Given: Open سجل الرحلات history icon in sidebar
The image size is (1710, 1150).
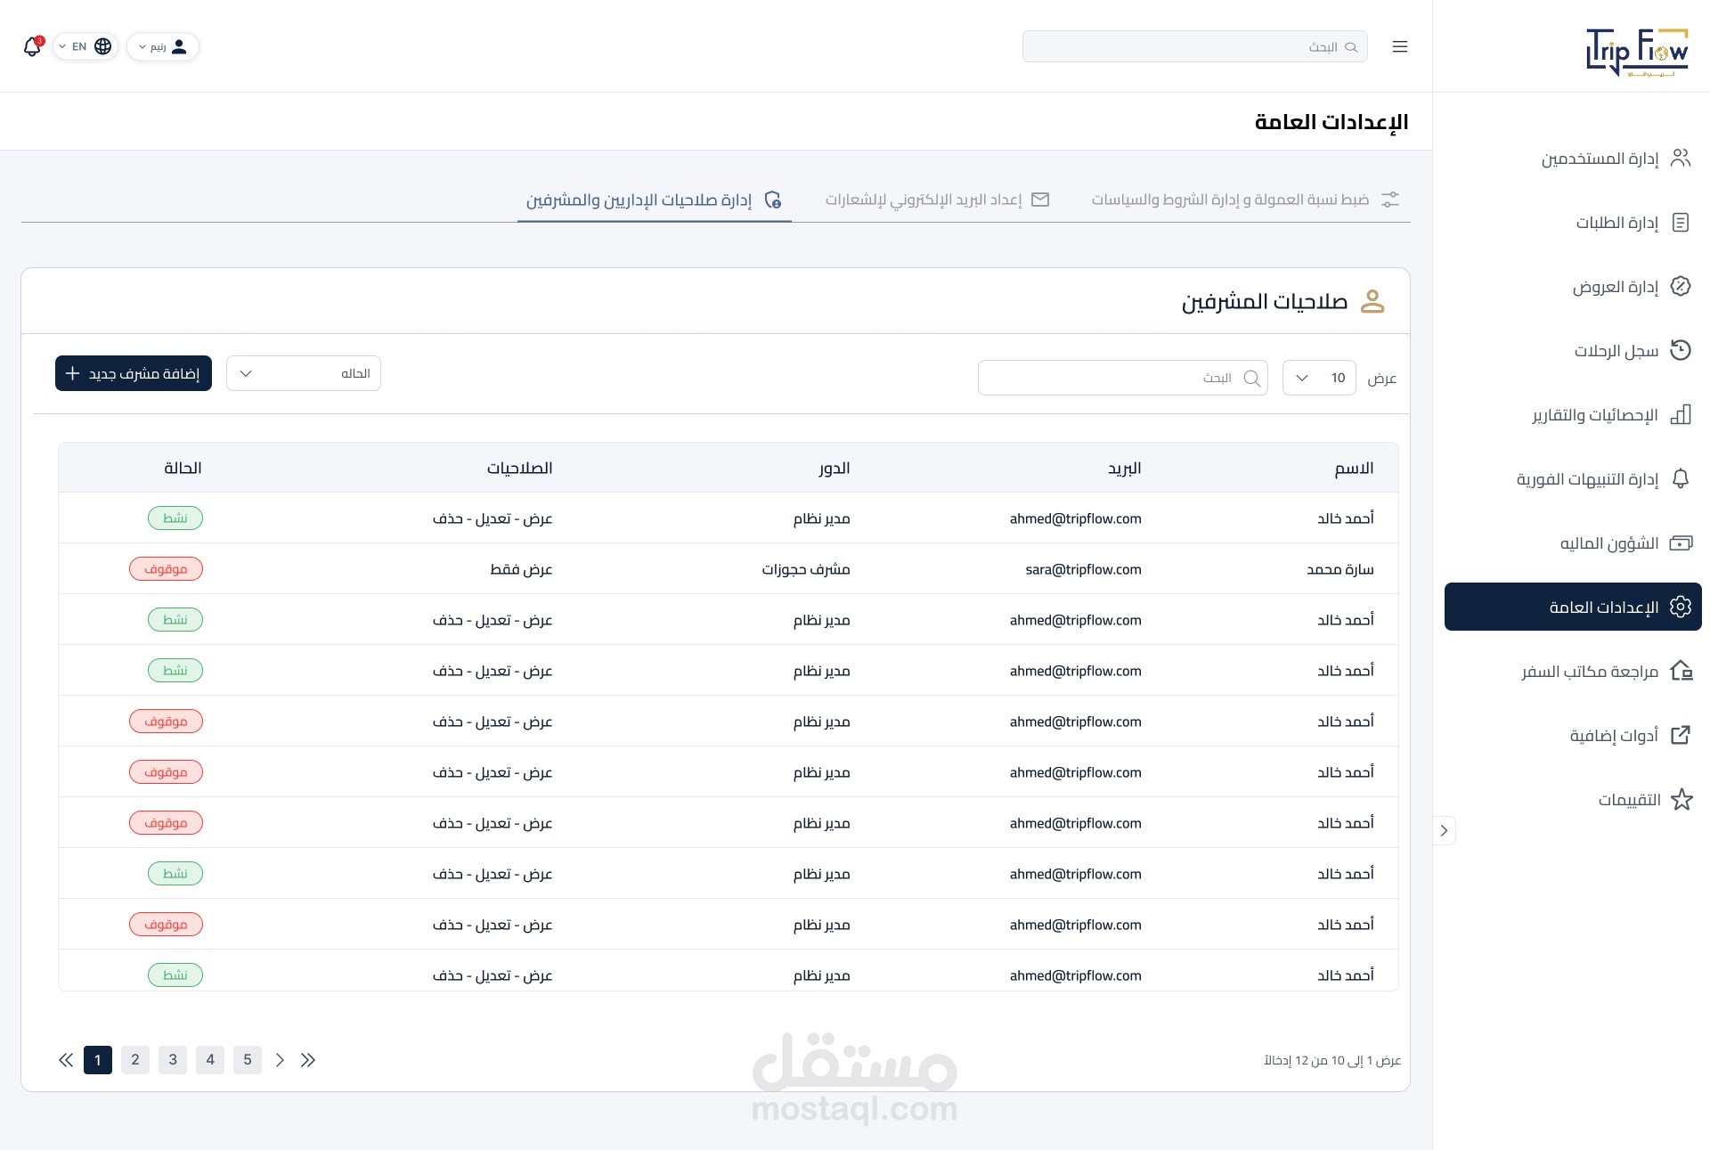Looking at the screenshot, I should [x=1680, y=350].
